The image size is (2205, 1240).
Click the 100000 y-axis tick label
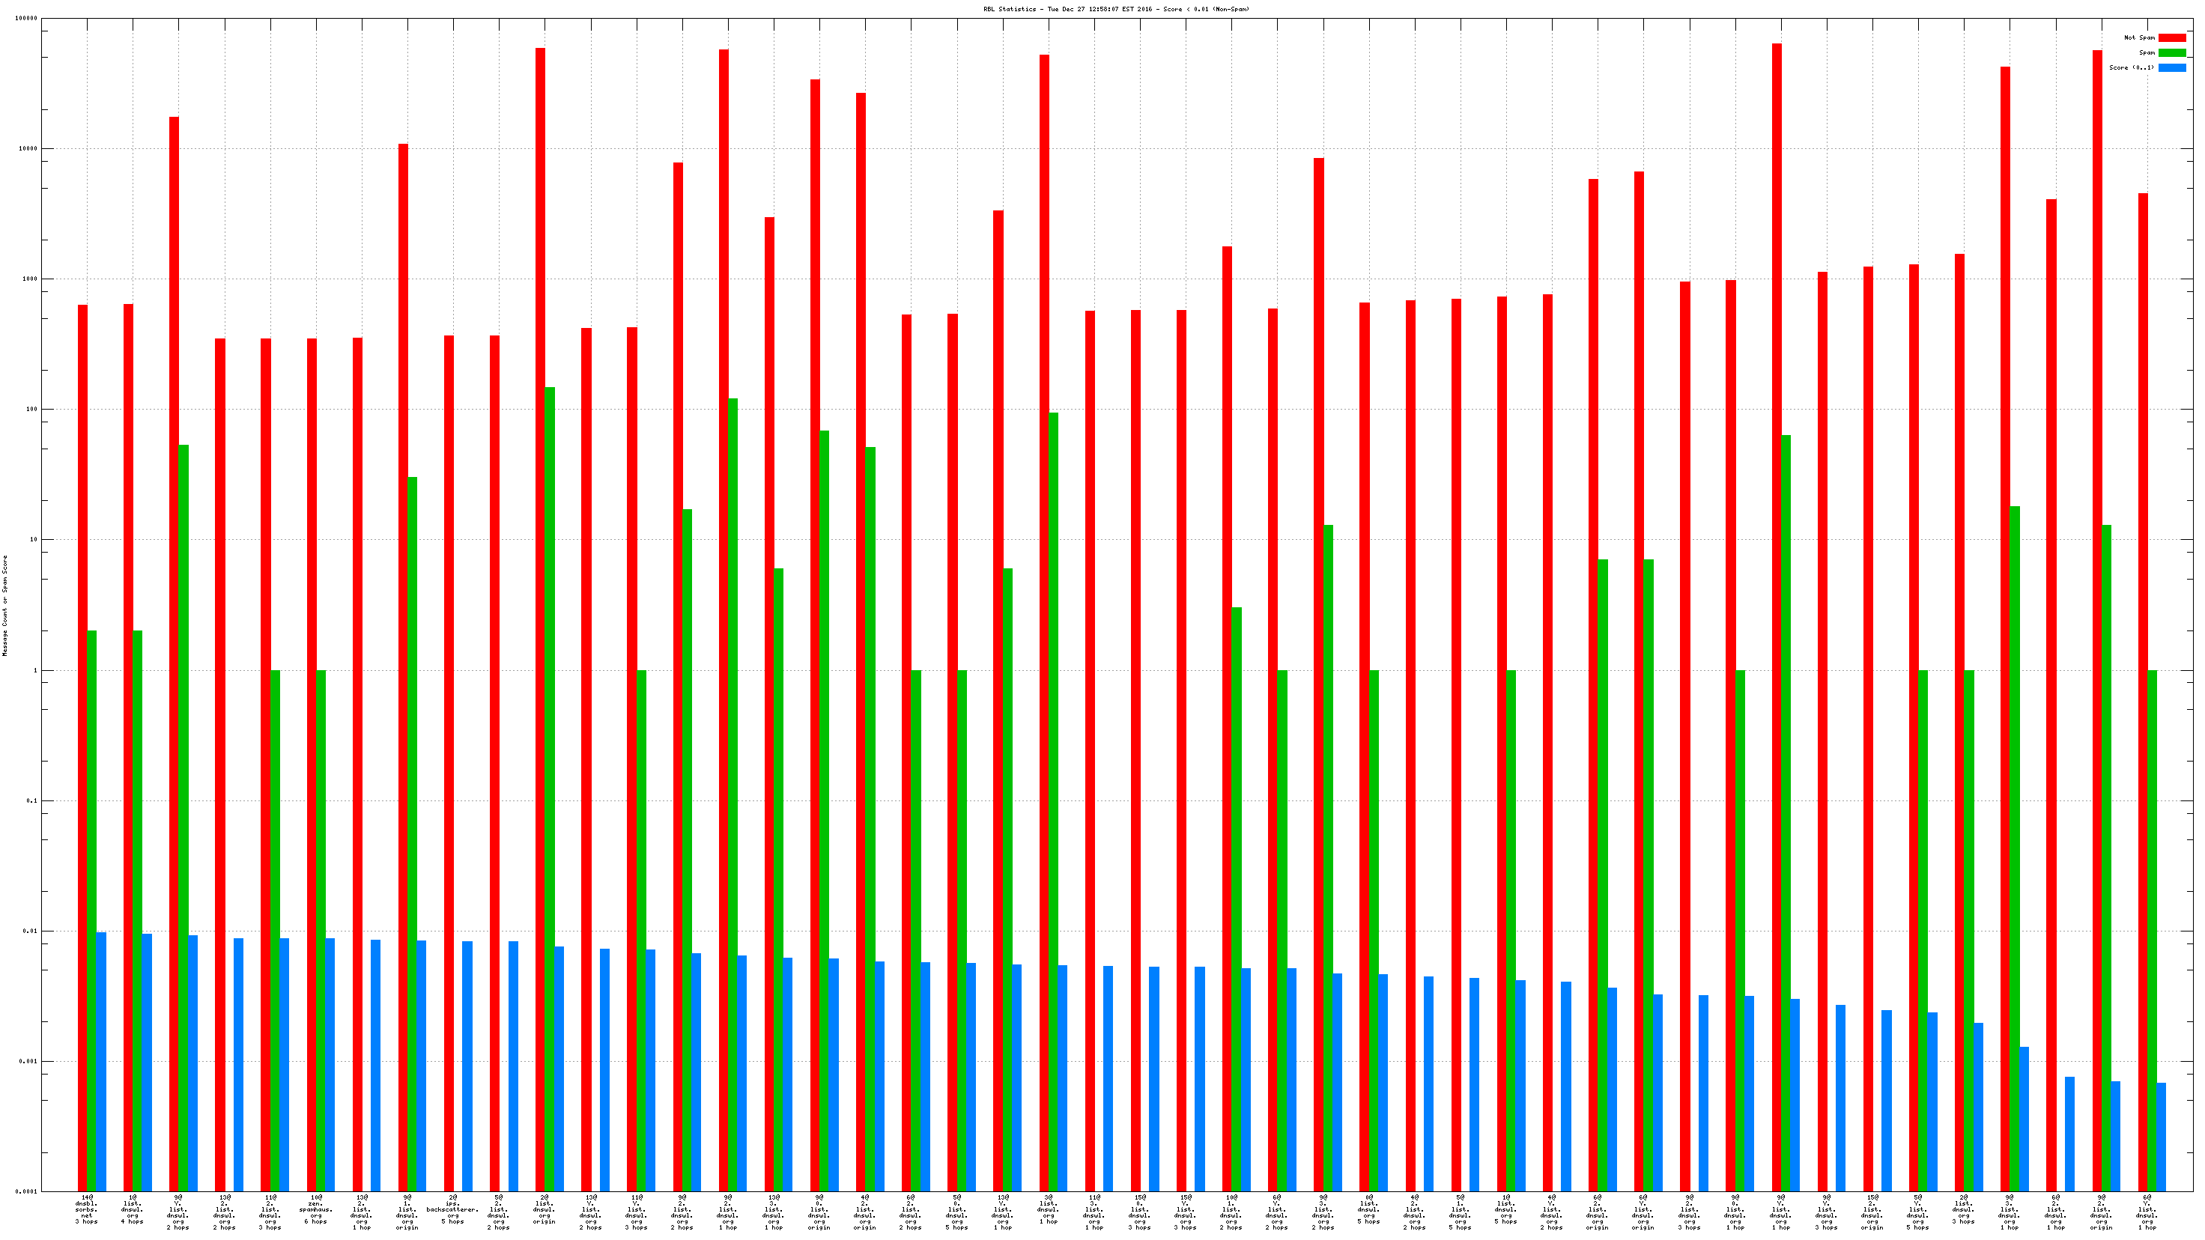25,19
